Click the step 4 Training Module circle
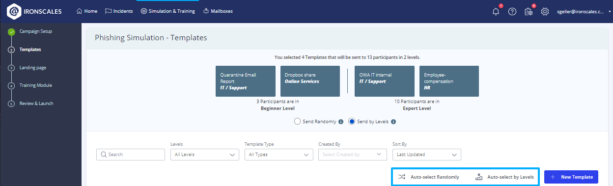Viewport: 613px width, 186px height. pos(11,85)
